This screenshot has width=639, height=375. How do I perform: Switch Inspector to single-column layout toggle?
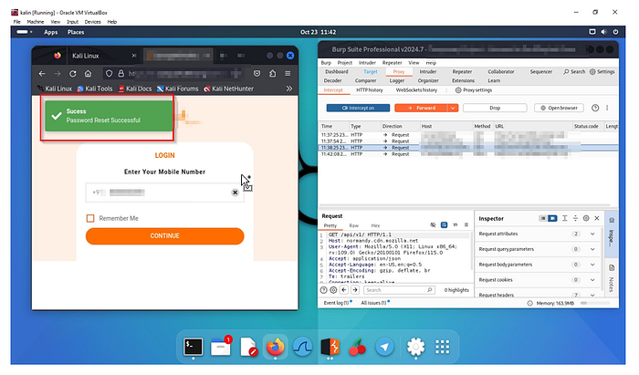(542, 218)
